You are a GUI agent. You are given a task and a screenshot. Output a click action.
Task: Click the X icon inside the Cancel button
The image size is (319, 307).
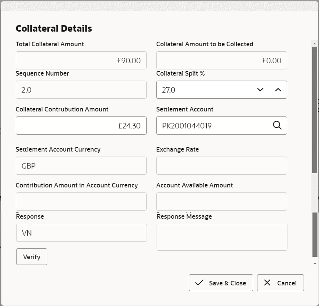tap(267, 283)
